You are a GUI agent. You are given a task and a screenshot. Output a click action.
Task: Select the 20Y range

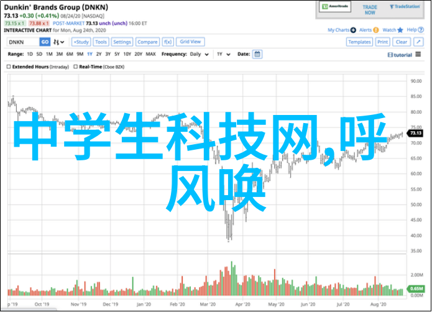pos(139,54)
